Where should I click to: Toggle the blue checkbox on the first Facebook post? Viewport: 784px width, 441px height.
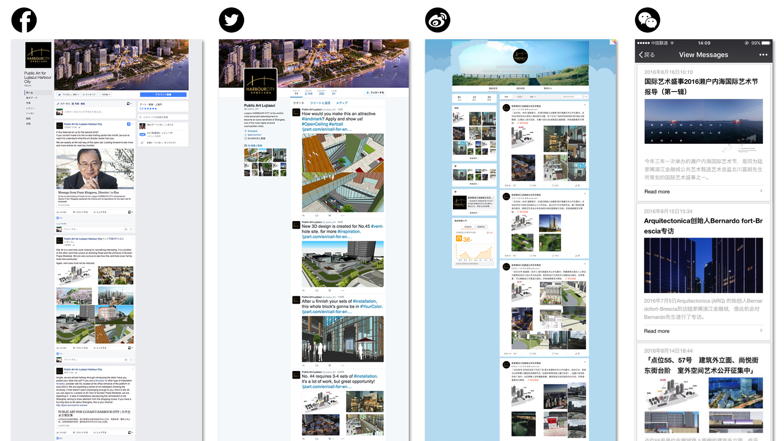tap(129, 124)
